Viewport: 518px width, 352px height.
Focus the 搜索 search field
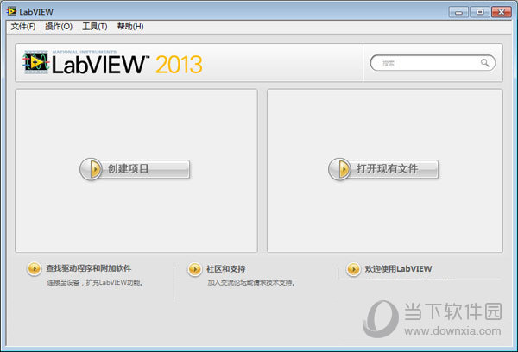433,63
